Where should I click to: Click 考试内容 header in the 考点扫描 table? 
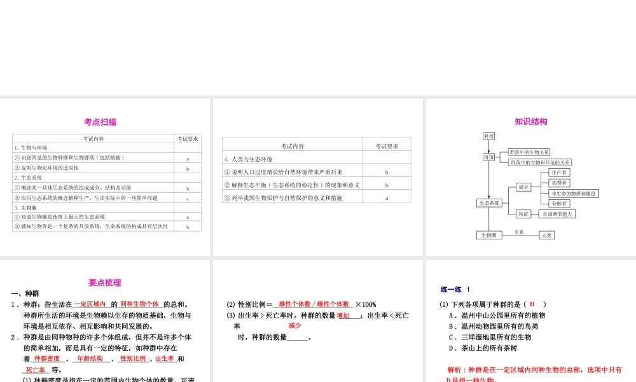(93, 139)
